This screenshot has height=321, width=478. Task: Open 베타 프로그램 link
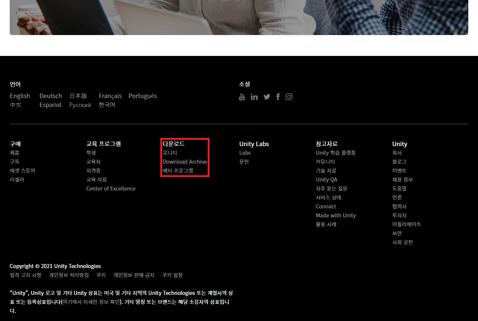[x=178, y=171]
